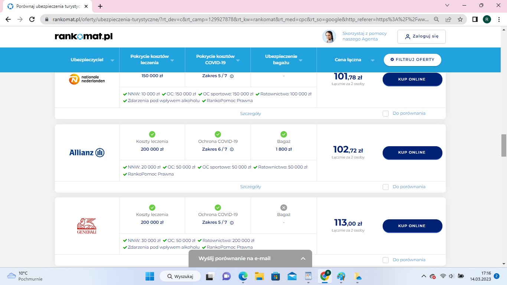Click KUP ONLINE for the Allianz offer
Viewport: 507px width, 285px height.
pyautogui.click(x=412, y=153)
